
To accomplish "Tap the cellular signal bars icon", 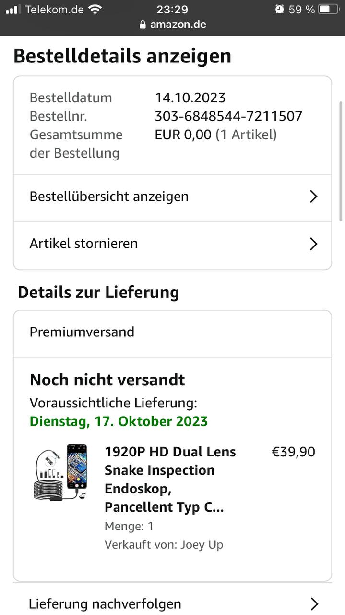I will click(13, 9).
